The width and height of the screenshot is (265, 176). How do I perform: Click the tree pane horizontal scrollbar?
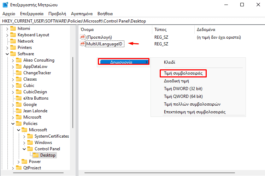click(x=38, y=173)
